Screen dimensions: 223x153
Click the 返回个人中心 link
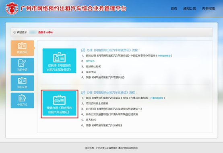click(45, 32)
